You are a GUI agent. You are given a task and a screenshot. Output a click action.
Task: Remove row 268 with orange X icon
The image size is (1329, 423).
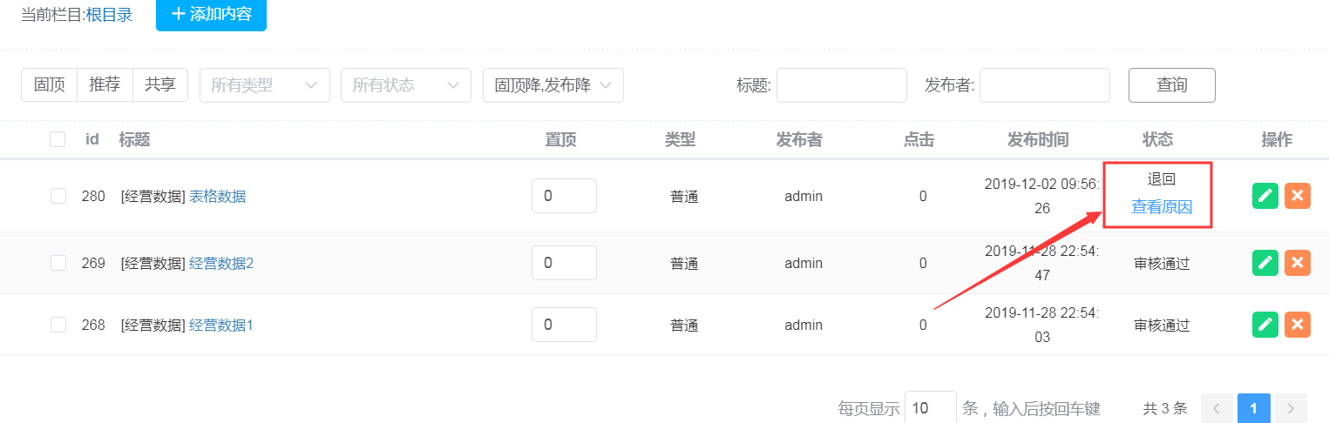pyautogui.click(x=1297, y=325)
